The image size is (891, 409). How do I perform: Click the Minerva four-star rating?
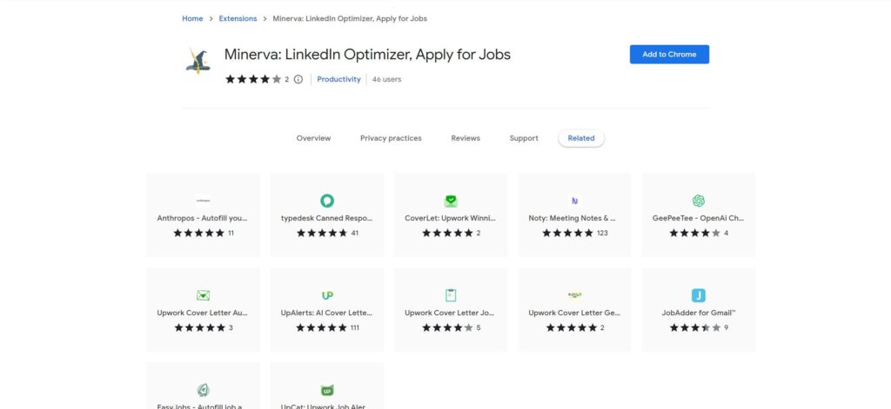[253, 79]
